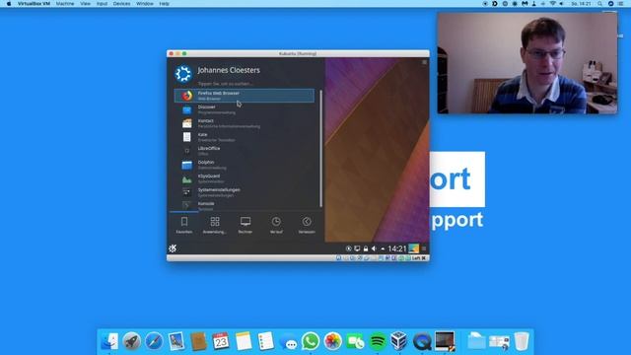Viewport: 631px width, 355px height.
Task: Open Reminders from the Dock
Action: 265,342
